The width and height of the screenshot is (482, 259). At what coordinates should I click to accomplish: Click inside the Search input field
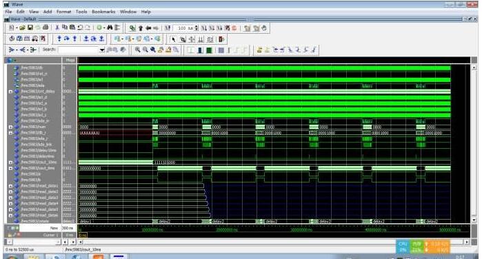[x=79, y=50]
